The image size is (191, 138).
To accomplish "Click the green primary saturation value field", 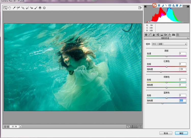I will click(x=183, y=85).
